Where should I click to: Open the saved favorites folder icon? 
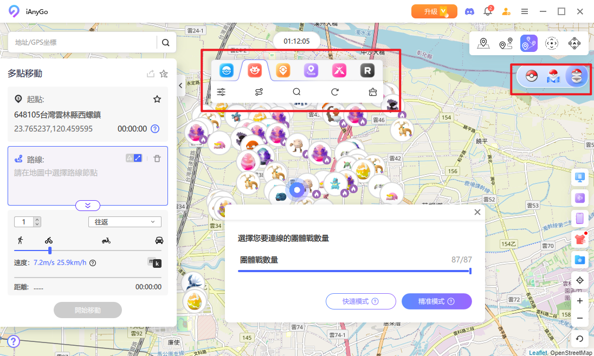pos(579,260)
